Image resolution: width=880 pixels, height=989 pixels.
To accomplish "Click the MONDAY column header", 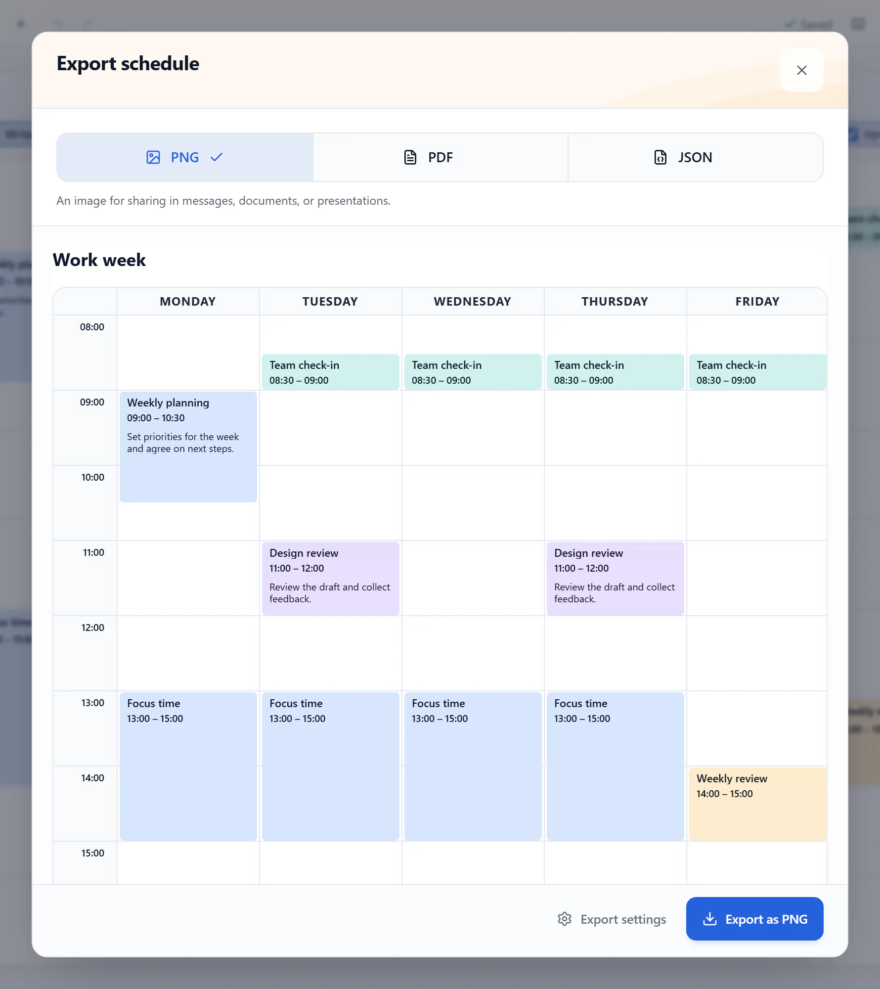I will tap(188, 301).
